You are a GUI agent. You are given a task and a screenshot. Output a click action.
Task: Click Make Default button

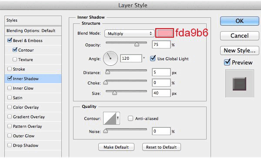[x=116, y=147]
